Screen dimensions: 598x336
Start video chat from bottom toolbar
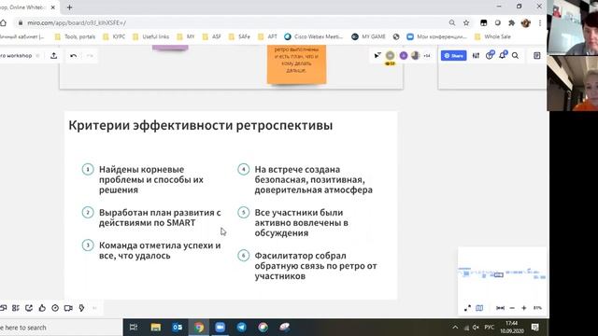[x=68, y=308]
